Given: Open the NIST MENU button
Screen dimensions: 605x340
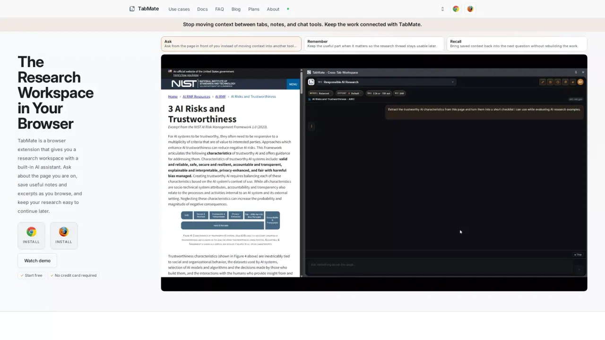Looking at the screenshot, I should 293,85.
